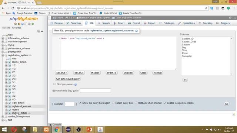Screen dimensions: 237x133
Task: Expand masemanagement database node
Action: tap(3, 42)
